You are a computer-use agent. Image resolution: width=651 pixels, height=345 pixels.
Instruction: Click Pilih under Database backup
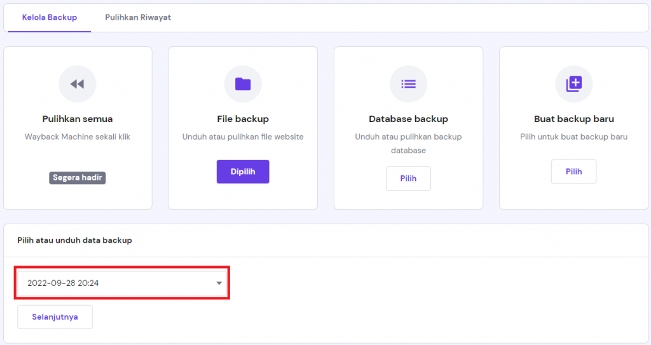tap(408, 179)
